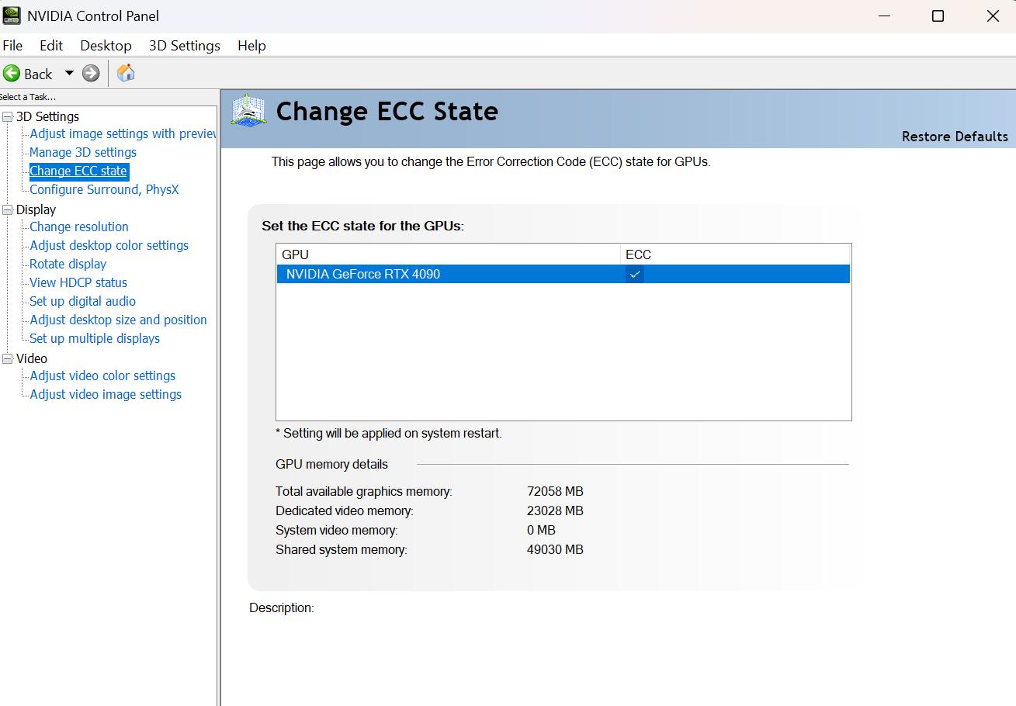The height and width of the screenshot is (706, 1016).
Task: Click the Shared system memory label
Action: point(342,550)
